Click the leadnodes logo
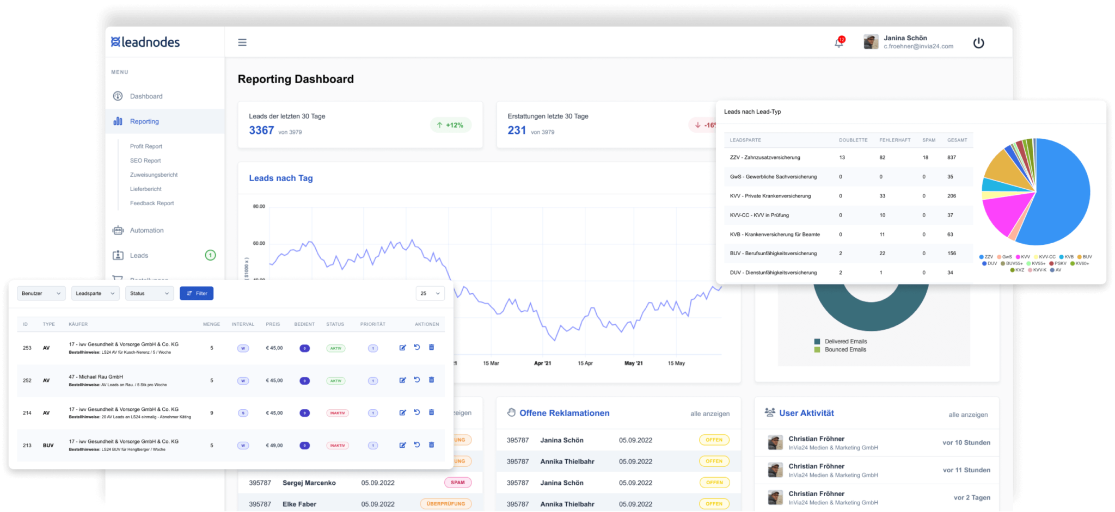1115x512 pixels. click(x=144, y=41)
